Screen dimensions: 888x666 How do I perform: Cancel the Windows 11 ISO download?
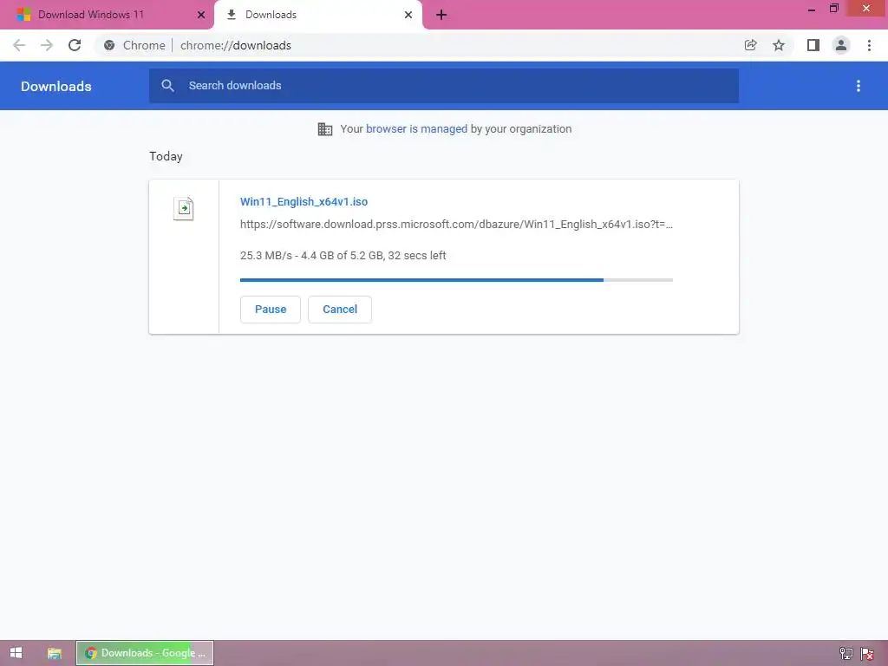(x=340, y=310)
